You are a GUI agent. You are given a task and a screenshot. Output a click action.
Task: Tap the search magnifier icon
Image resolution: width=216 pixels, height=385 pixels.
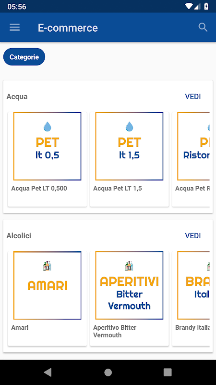[x=203, y=27]
